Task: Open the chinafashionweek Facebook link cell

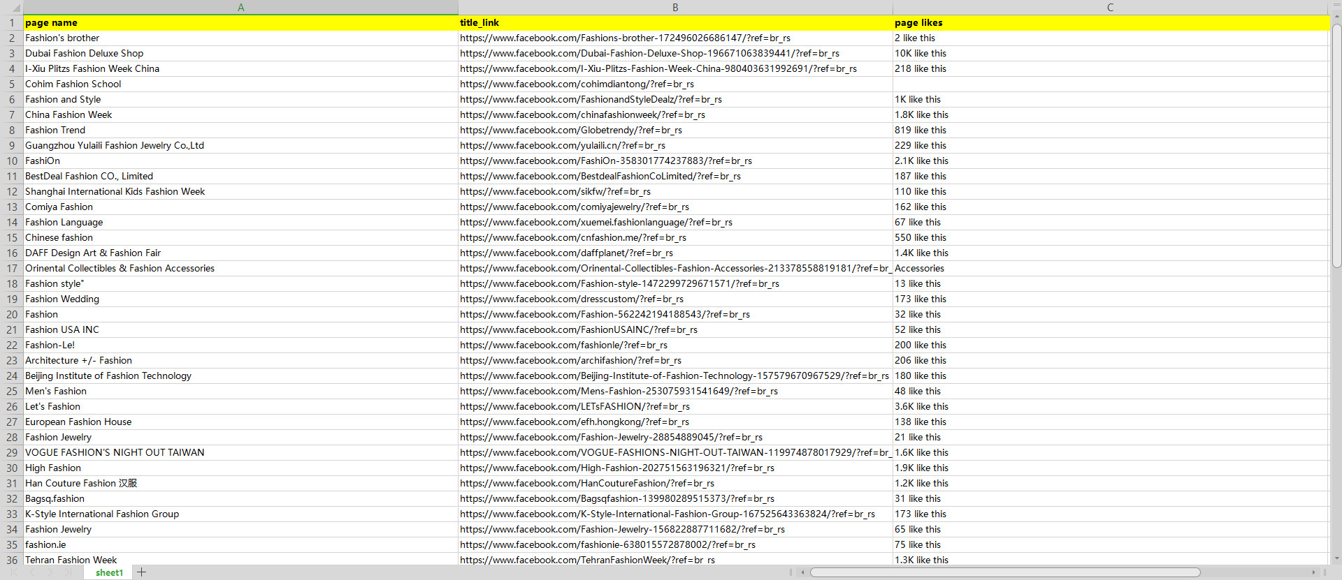Action: tap(675, 115)
